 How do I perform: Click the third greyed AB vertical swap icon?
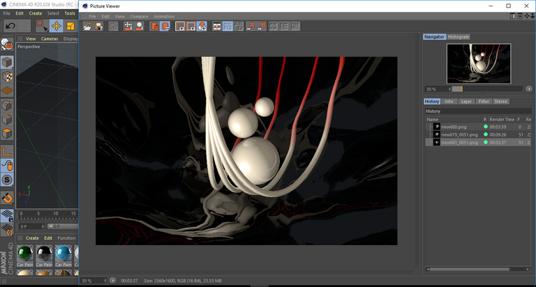[x=295, y=26]
